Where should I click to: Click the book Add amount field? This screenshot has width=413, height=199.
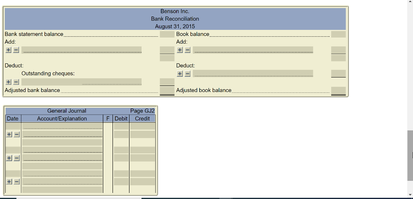[x=338, y=50]
